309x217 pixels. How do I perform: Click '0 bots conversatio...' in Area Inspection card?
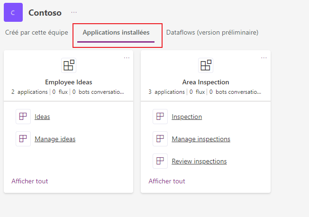click(x=235, y=92)
